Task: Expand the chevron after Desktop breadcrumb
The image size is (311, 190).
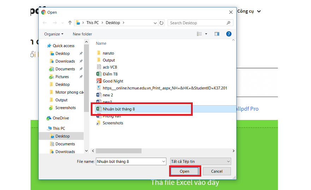Action: coord(123,23)
